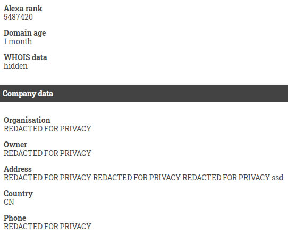Select the hidden WHOIS value
This screenshot has height=234, width=288.
[15, 66]
